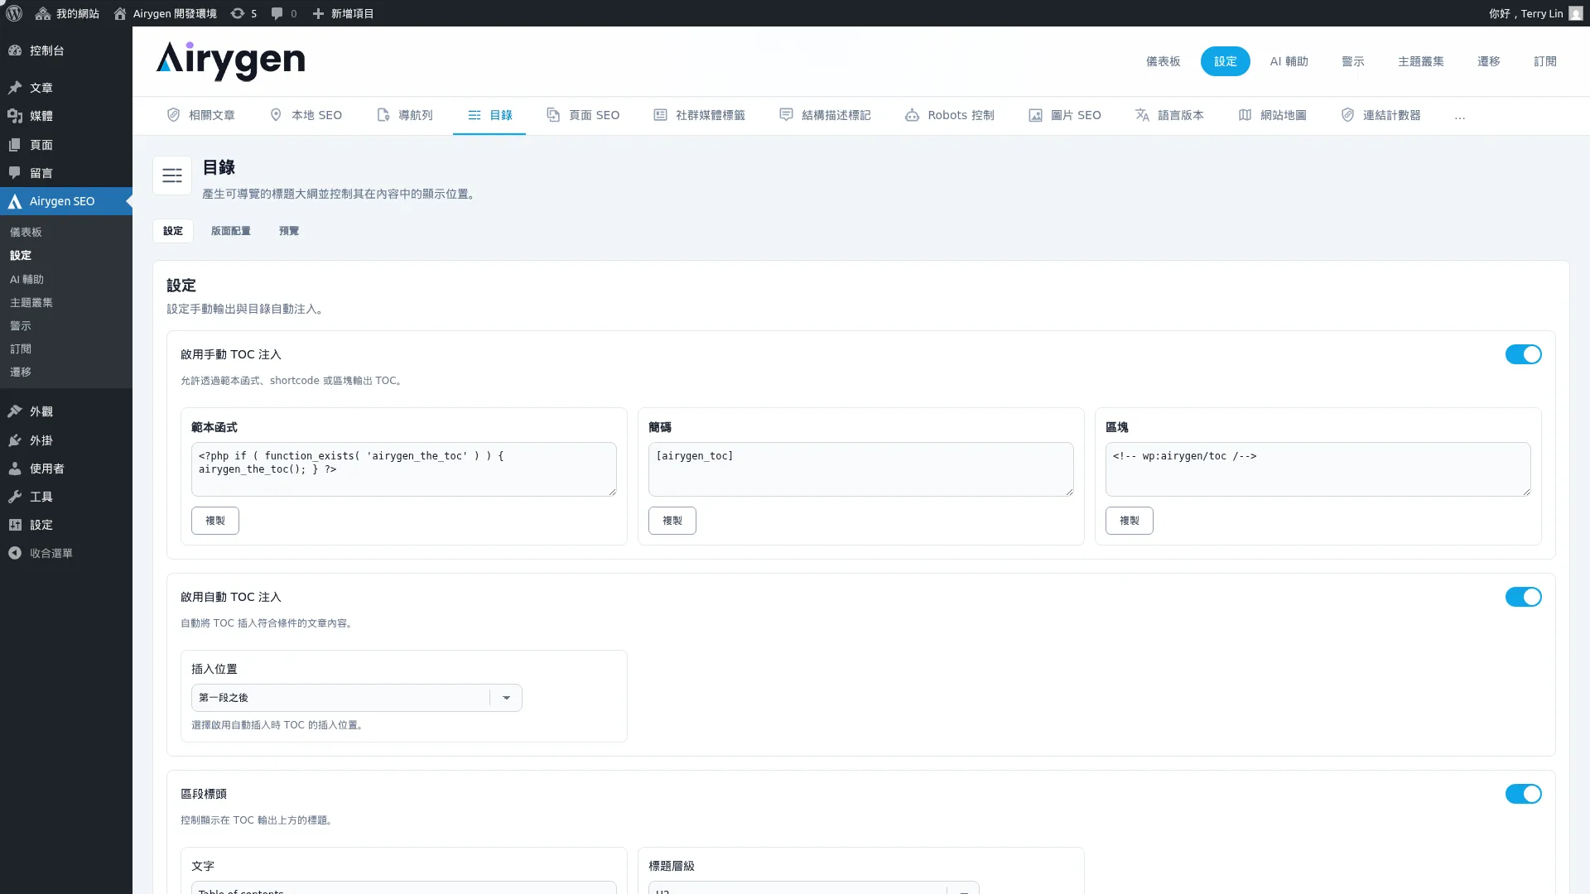Click the Robots 控制 robot icon
Viewport: 1590px width, 894px height.
[912, 115]
